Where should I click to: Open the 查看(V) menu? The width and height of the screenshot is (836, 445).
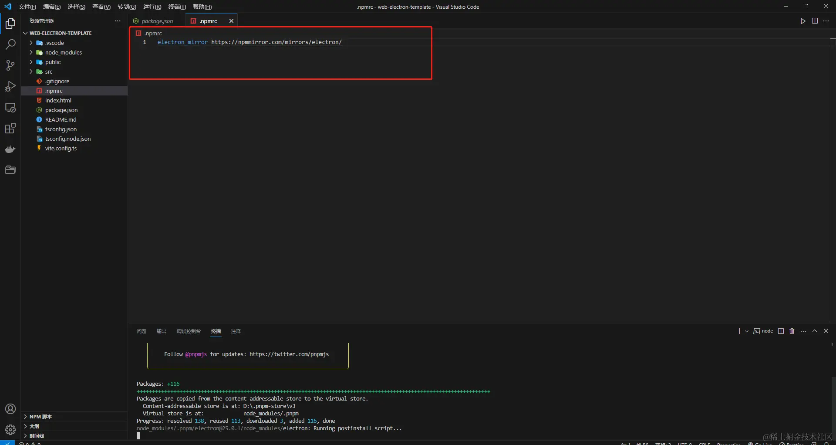101,7
